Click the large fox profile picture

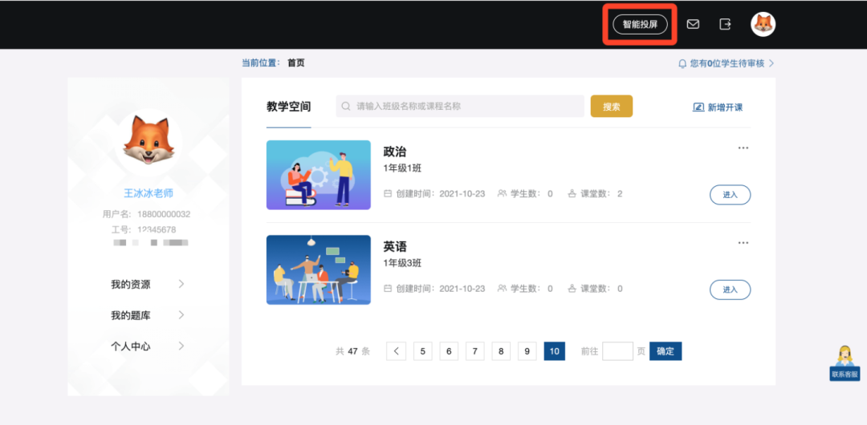(149, 143)
